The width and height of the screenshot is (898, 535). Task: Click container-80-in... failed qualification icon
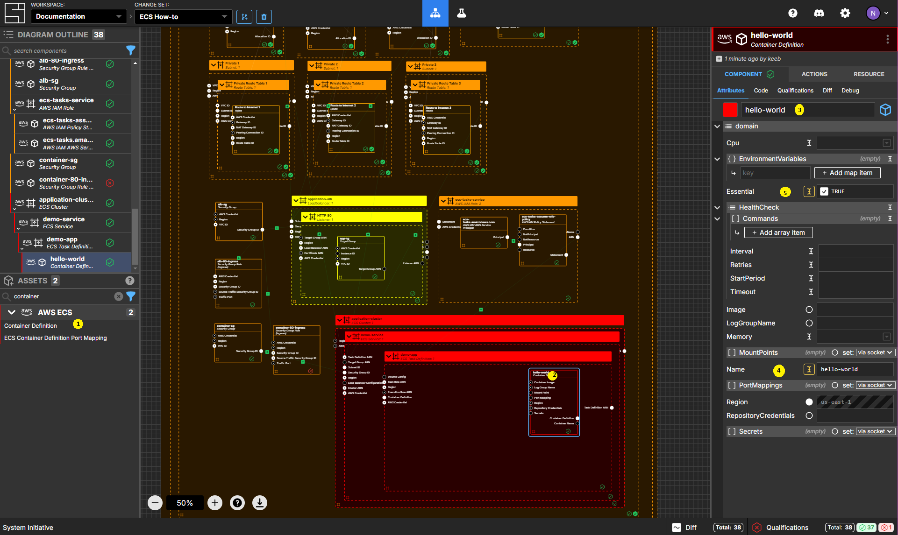click(x=110, y=183)
